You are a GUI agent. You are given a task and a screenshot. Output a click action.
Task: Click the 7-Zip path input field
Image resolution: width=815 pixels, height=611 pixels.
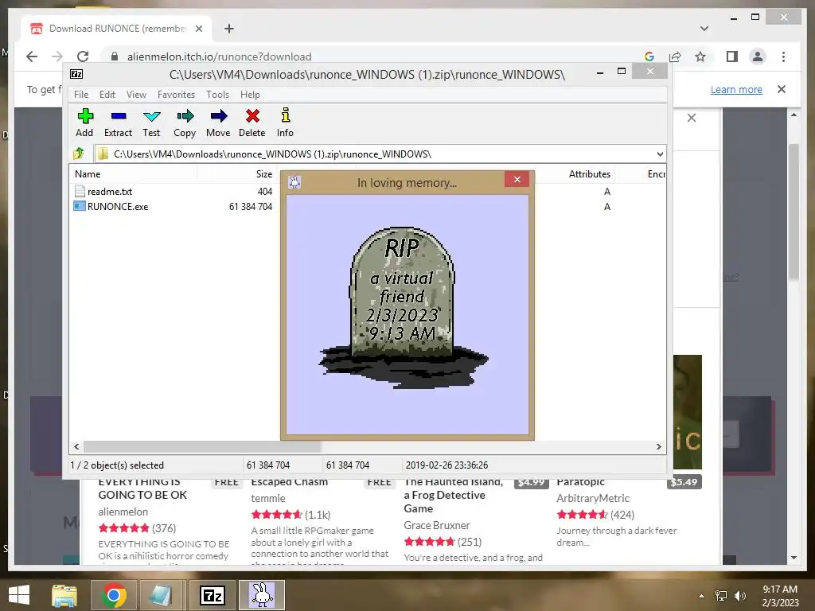tap(380, 154)
